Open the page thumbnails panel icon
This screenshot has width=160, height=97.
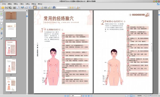pyautogui.click(x=2, y=19)
